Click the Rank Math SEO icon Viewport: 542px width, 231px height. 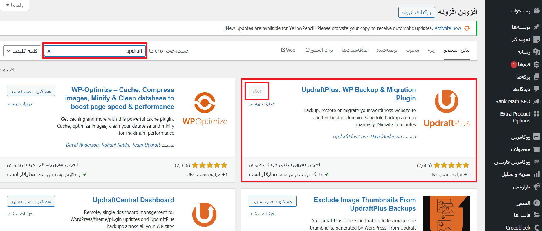(x=536, y=101)
